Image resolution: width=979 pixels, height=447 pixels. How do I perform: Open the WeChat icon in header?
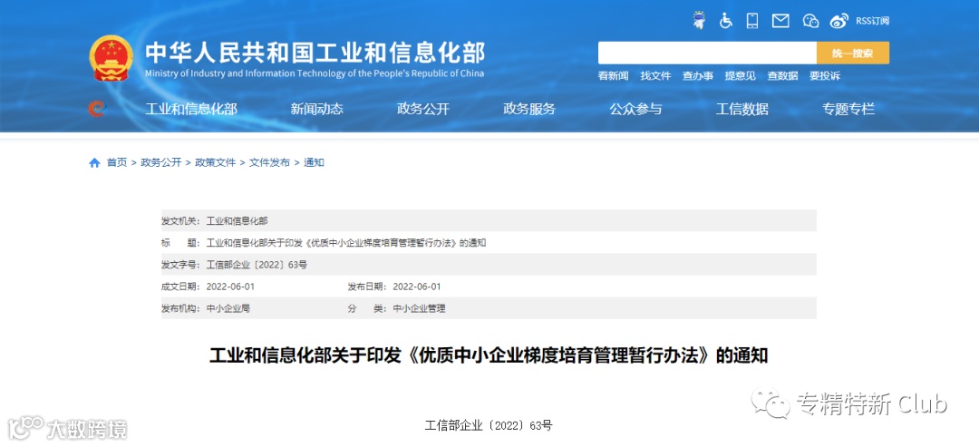[810, 21]
